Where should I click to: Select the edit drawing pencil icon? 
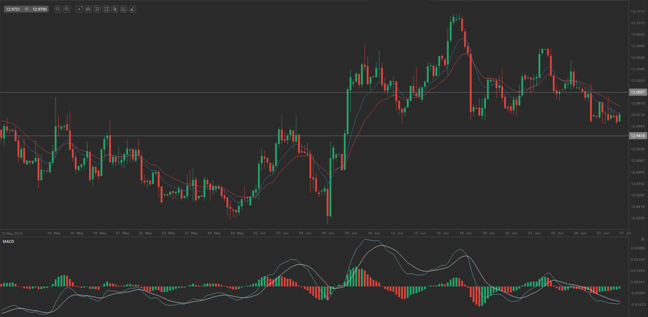pos(124,9)
